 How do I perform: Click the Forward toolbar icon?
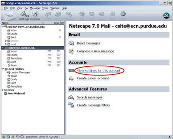tap(69, 14)
